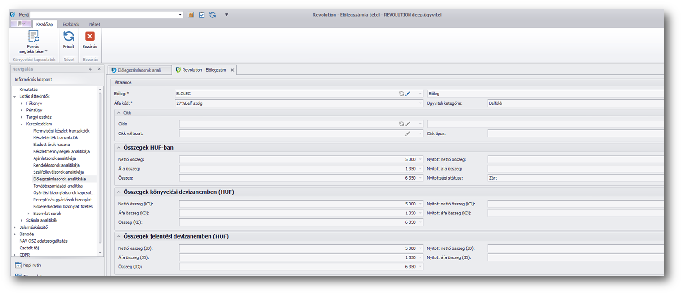
Task: Switch to the Eszközök ribbon tab
Action: click(x=71, y=24)
